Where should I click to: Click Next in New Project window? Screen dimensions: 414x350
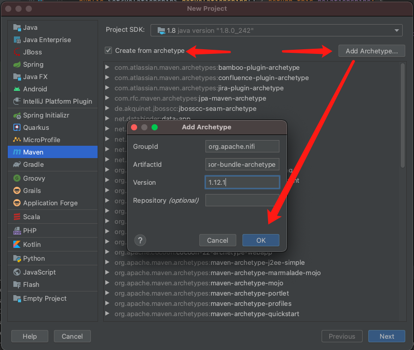[387, 336]
